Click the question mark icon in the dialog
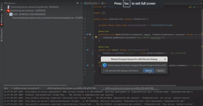This screenshot has height=106, width=203. pyautogui.click(x=105, y=65)
